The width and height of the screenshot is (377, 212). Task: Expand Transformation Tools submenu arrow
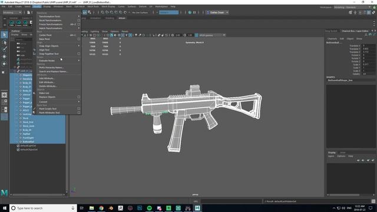pos(78,16)
